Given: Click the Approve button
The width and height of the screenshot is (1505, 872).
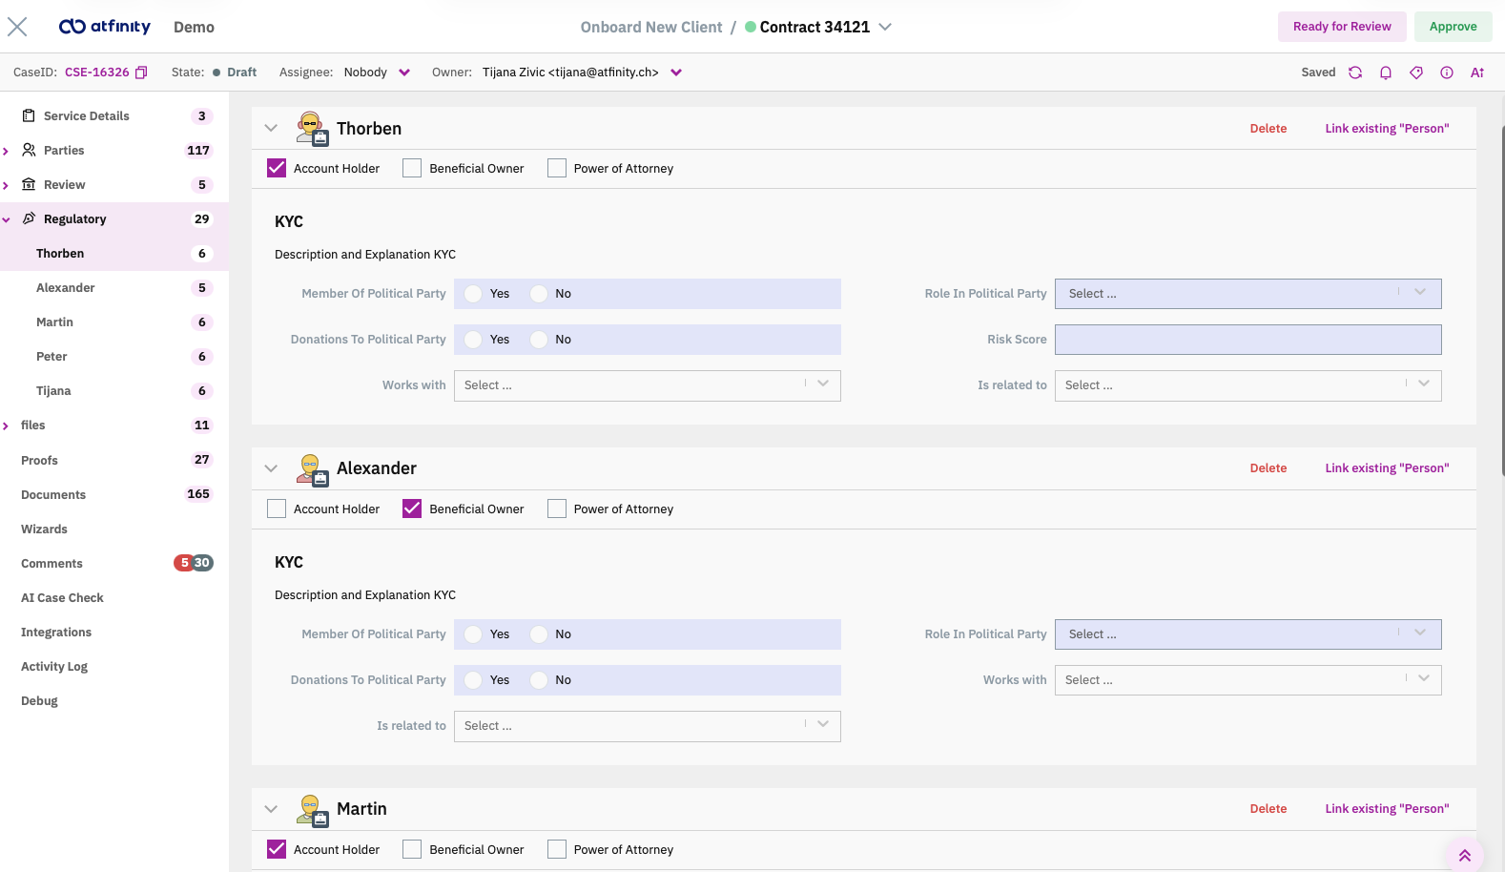Looking at the screenshot, I should click(1453, 27).
